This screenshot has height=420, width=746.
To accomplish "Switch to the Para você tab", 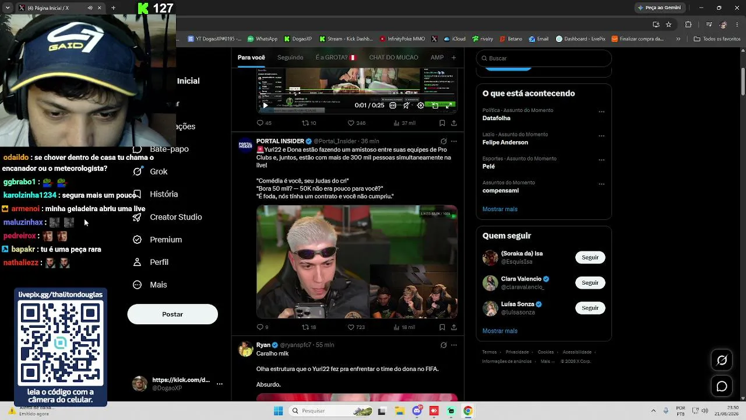I will (251, 57).
